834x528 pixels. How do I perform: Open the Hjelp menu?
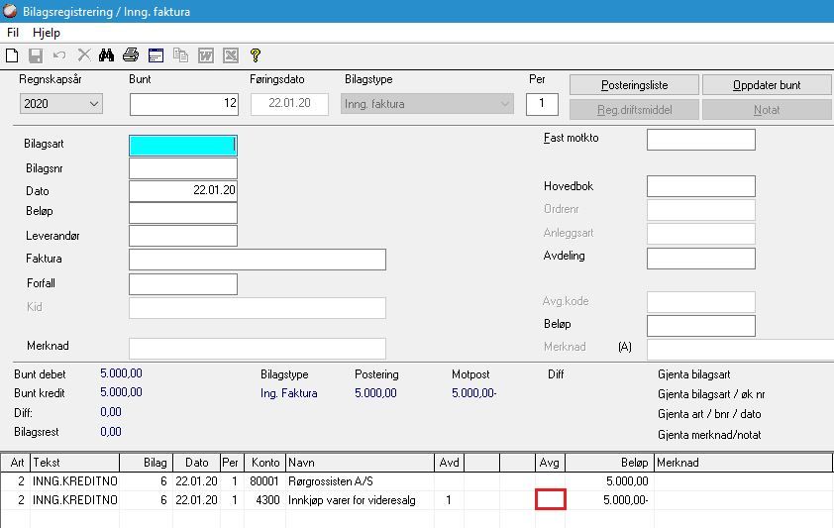[47, 33]
